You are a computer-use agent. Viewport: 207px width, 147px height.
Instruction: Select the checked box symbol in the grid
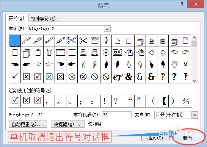pos(38,77)
